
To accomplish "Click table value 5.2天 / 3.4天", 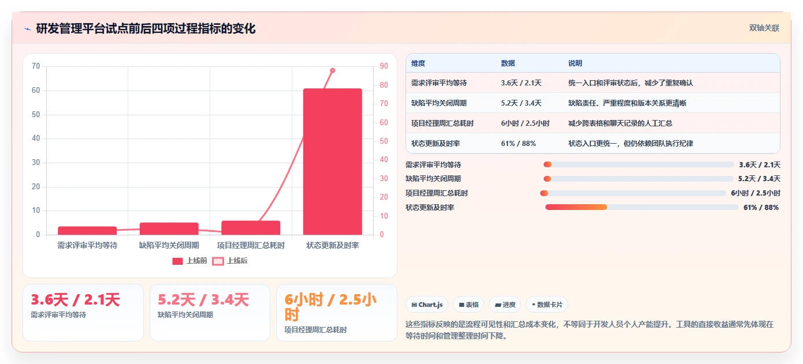I will (521, 103).
